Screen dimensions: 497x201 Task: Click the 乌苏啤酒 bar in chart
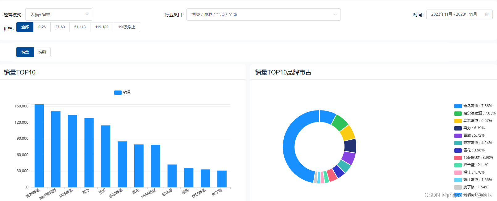click(x=73, y=151)
